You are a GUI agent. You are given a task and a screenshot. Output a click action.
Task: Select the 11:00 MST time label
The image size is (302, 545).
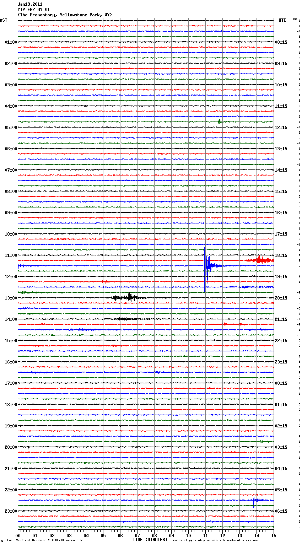(11, 255)
